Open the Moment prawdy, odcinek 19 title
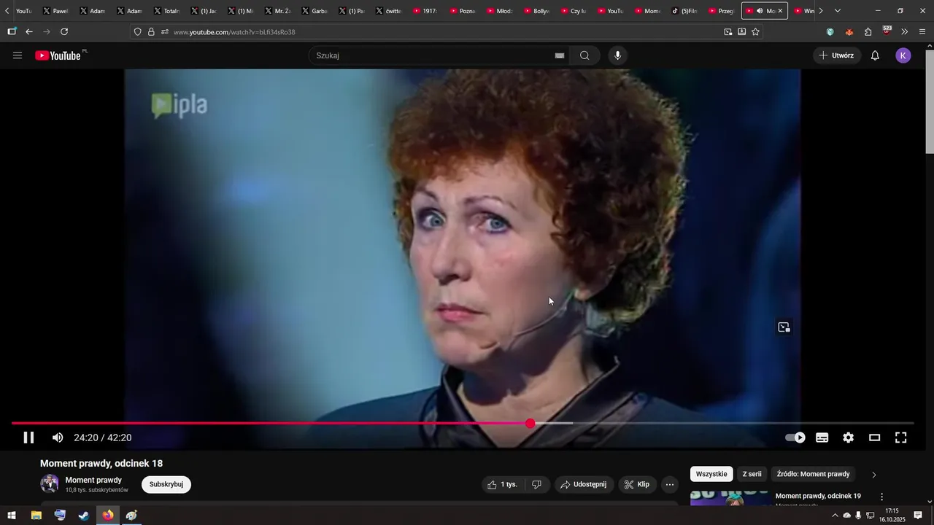This screenshot has height=525, width=934. click(x=818, y=496)
